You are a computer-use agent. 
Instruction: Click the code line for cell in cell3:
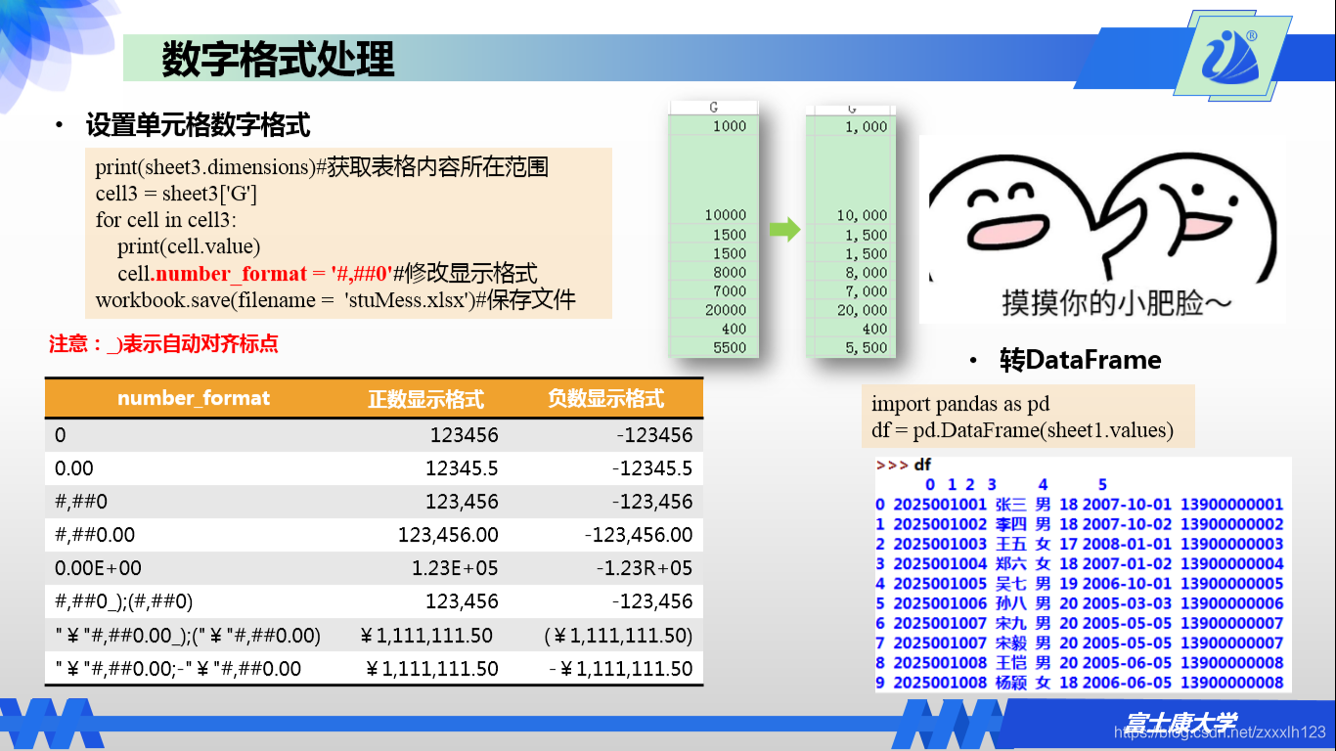pyautogui.click(x=167, y=220)
